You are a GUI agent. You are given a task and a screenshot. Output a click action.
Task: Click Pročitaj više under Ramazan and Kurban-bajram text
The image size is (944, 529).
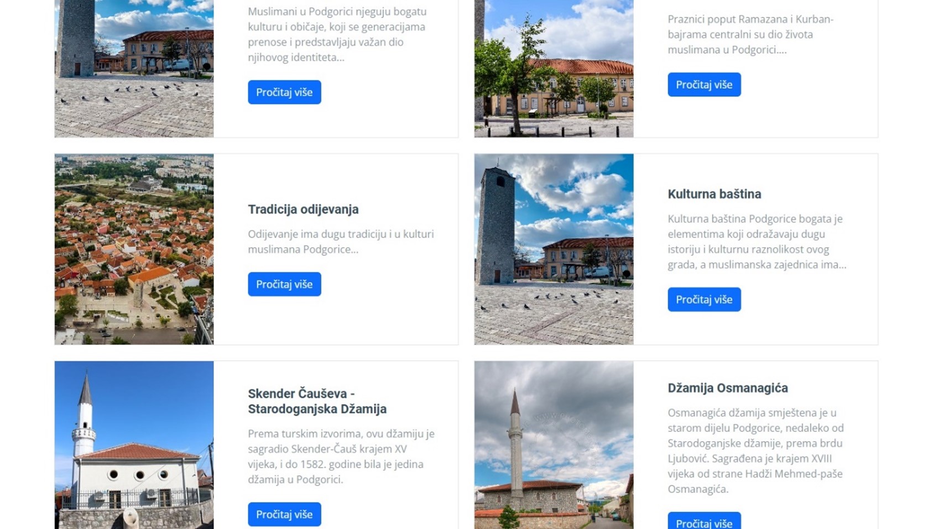pyautogui.click(x=704, y=85)
